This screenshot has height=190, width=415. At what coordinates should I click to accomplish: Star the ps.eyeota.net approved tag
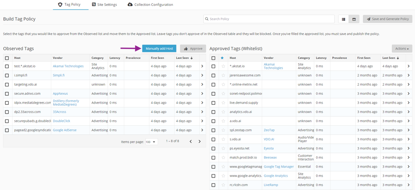[223, 148]
